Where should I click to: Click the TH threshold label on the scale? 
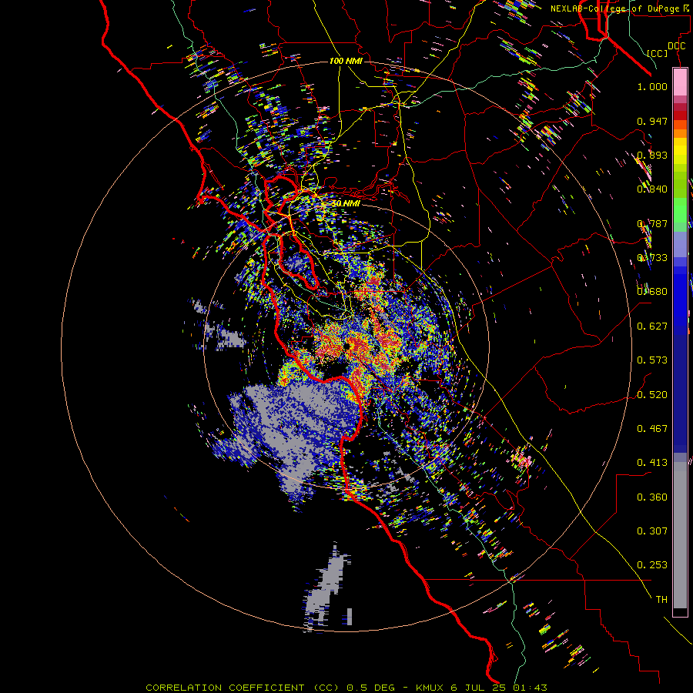[x=661, y=600]
